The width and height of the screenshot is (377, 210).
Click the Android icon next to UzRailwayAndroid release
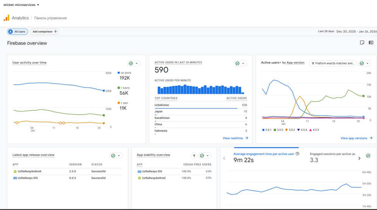15,171
